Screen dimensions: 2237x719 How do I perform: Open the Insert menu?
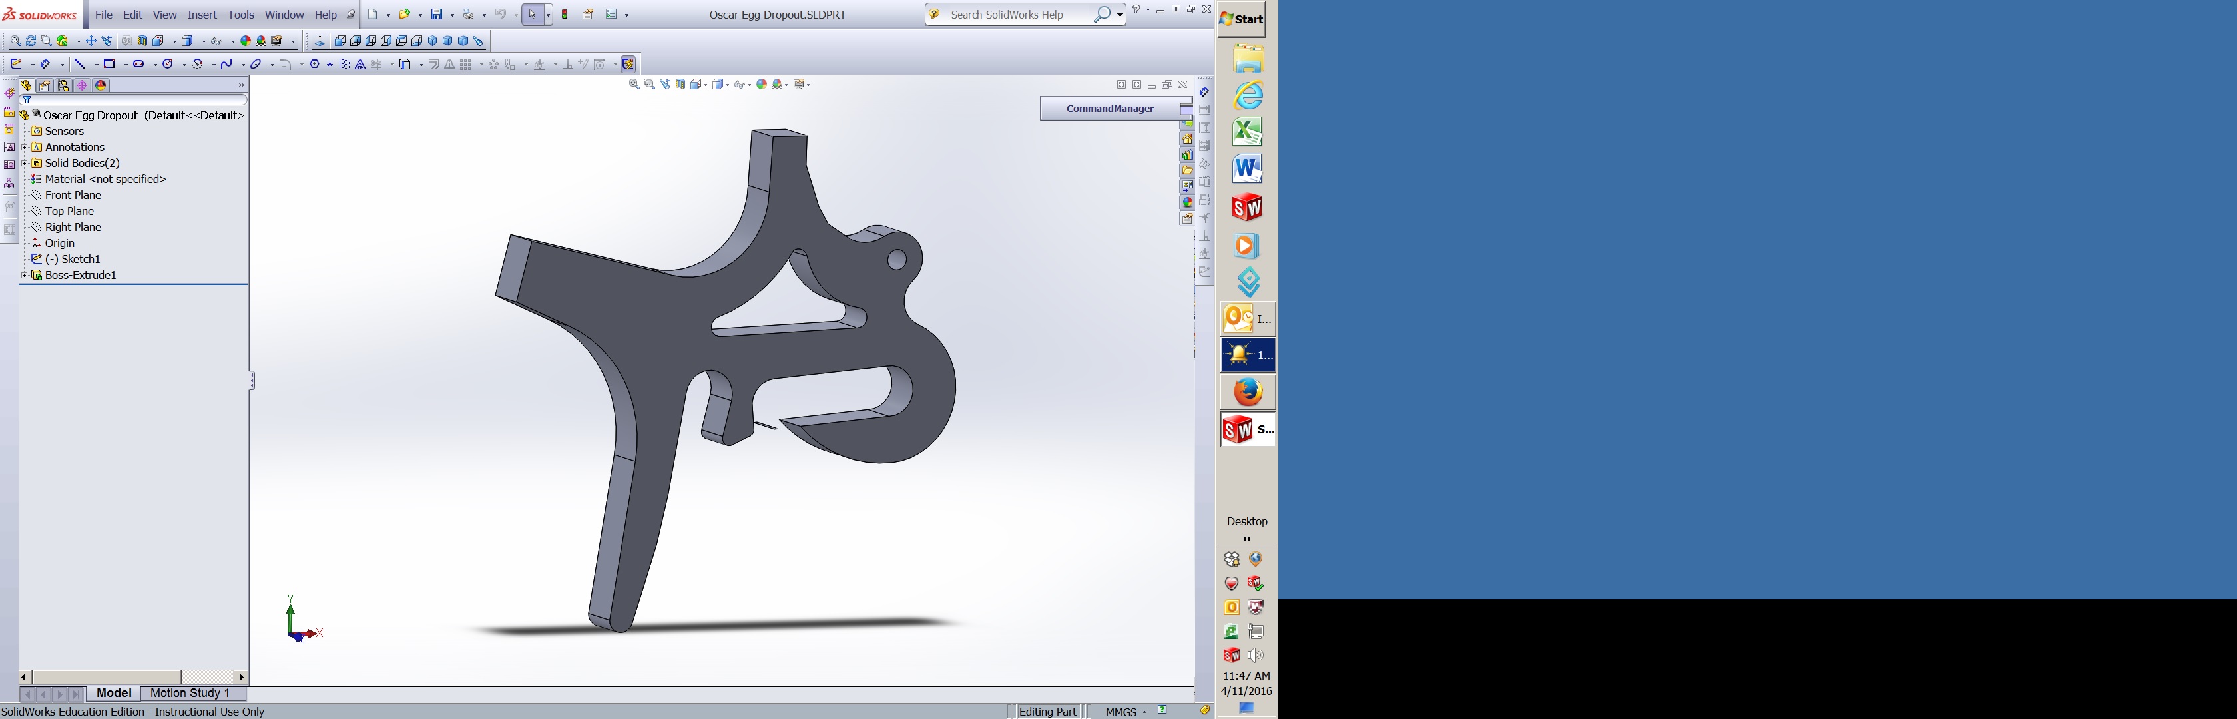(202, 15)
